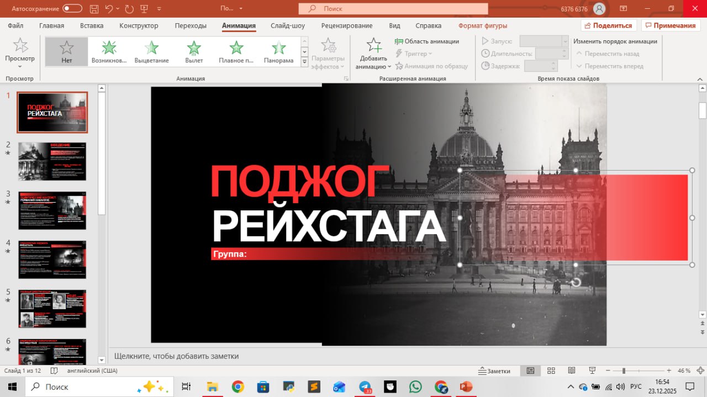Image resolution: width=707 pixels, height=397 pixels.
Task: Switch to the Формат фигуры tab
Action: point(483,25)
